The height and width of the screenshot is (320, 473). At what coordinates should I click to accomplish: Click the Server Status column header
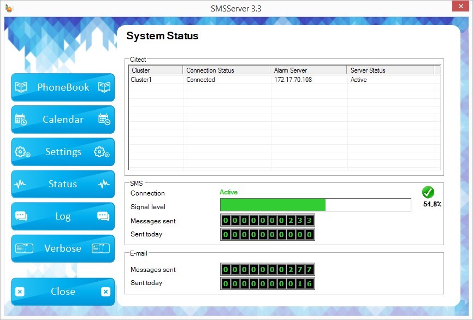(391, 70)
